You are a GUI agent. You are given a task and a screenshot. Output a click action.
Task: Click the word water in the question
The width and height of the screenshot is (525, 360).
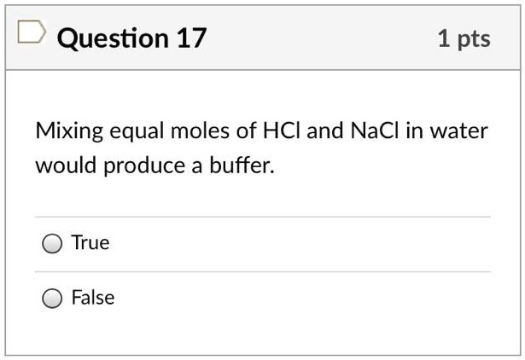[x=458, y=131]
